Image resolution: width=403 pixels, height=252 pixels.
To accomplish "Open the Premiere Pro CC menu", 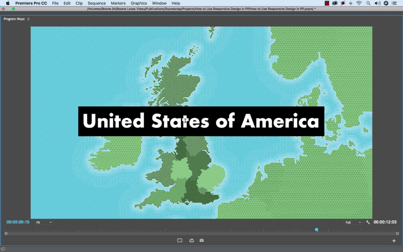I will [31, 3].
